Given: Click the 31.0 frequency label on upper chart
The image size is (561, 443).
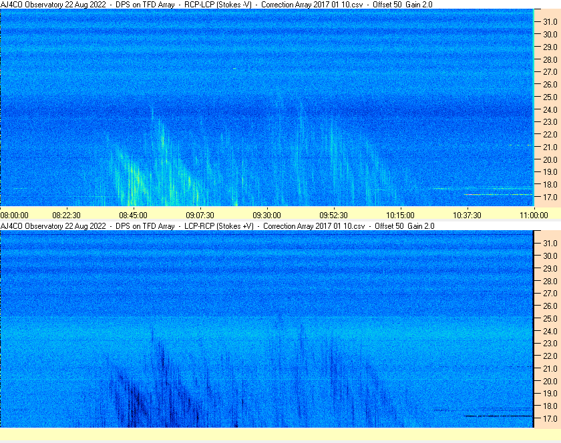Looking at the screenshot, I should coord(550,22).
